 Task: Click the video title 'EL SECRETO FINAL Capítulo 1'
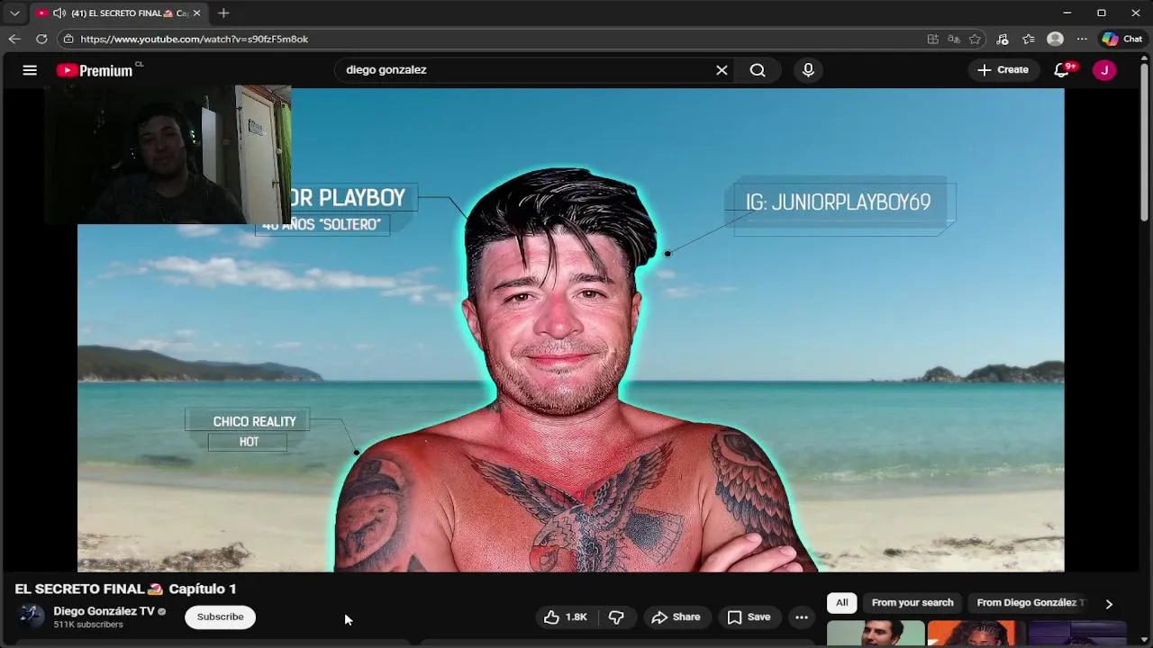point(125,589)
